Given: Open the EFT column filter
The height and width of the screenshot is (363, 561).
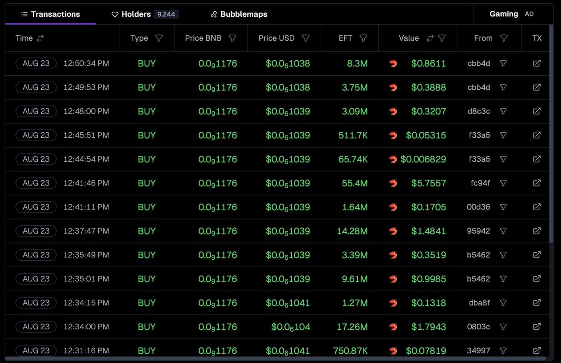Looking at the screenshot, I should 363,38.
